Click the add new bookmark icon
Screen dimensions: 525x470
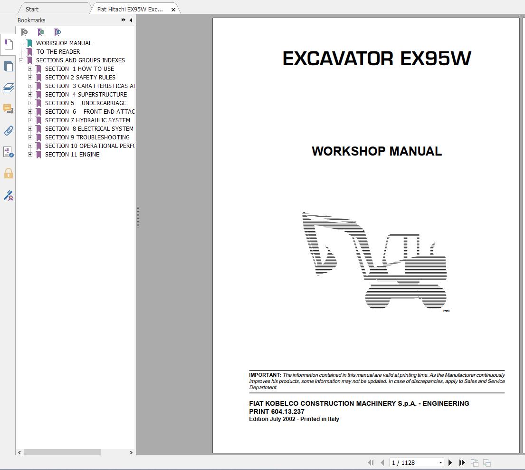(41, 32)
